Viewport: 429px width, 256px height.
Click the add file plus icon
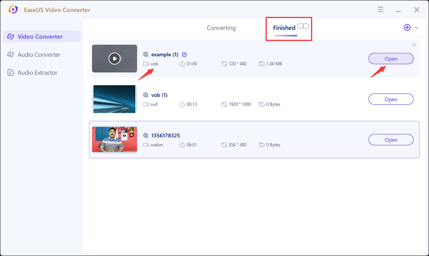(407, 27)
